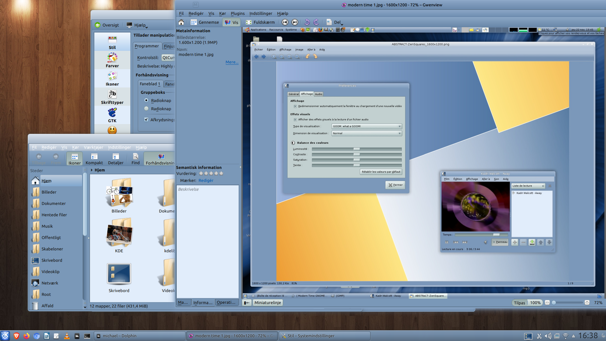The width and height of the screenshot is (606, 341).
Task: Open the Dimension de visualisation dropdown
Action: point(366,133)
